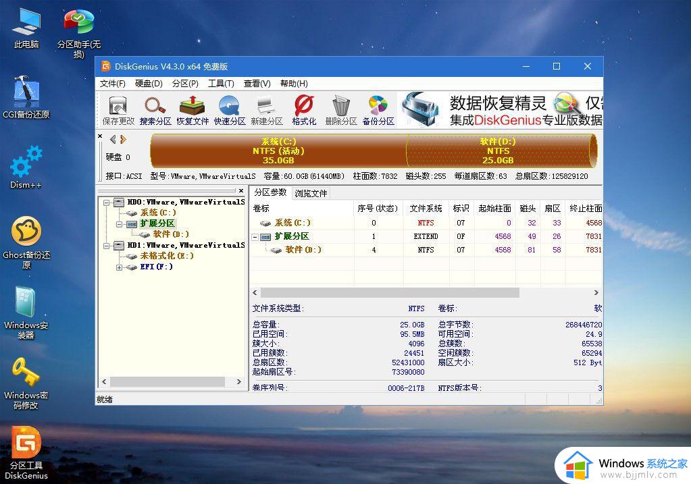Open 分区助手(无损) desktop icon

click(79, 34)
